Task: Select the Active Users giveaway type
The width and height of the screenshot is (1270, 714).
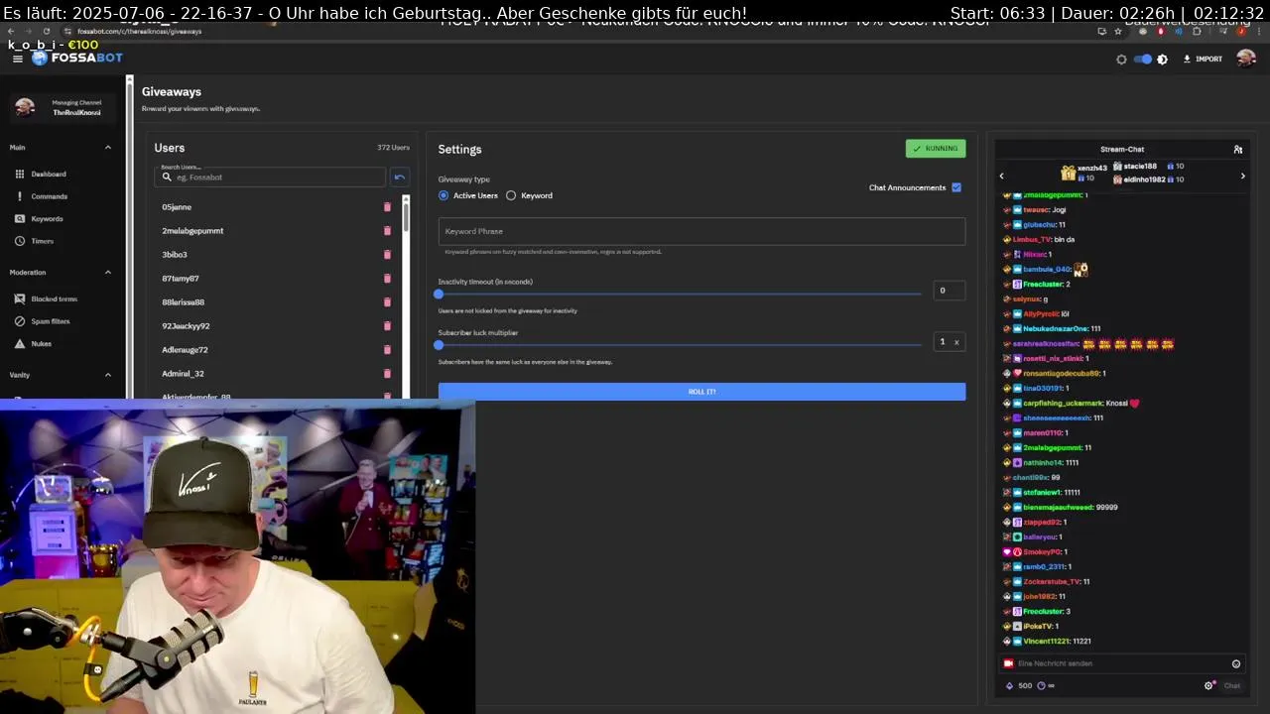Action: click(468, 195)
